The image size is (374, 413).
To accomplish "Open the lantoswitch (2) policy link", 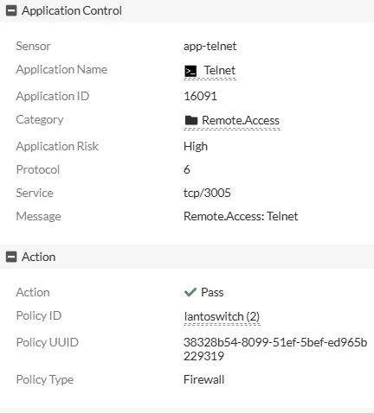I will click(x=222, y=316).
